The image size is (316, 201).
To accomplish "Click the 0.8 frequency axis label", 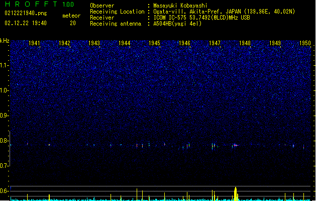I will [4, 141].
